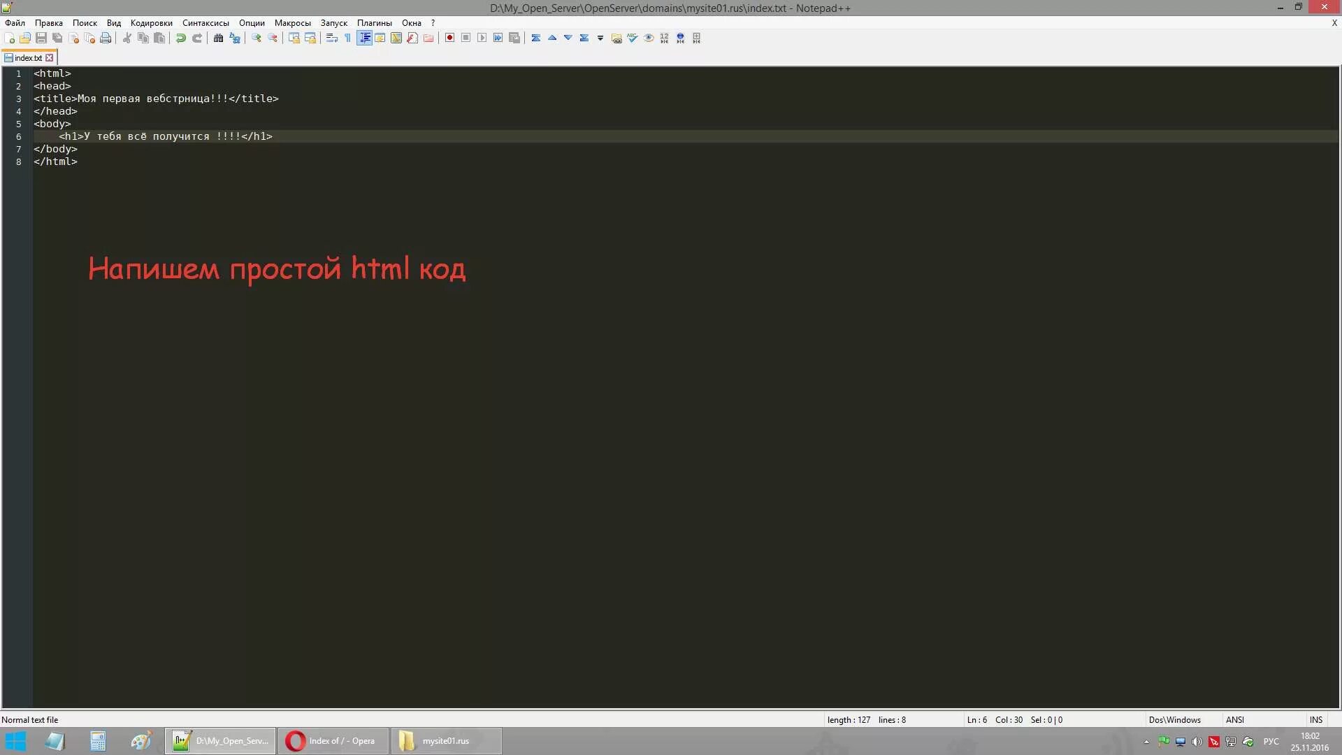Toggle synchronized vertical scrolling
Screen dimensions: 1342x755
pyautogui.click(x=294, y=38)
